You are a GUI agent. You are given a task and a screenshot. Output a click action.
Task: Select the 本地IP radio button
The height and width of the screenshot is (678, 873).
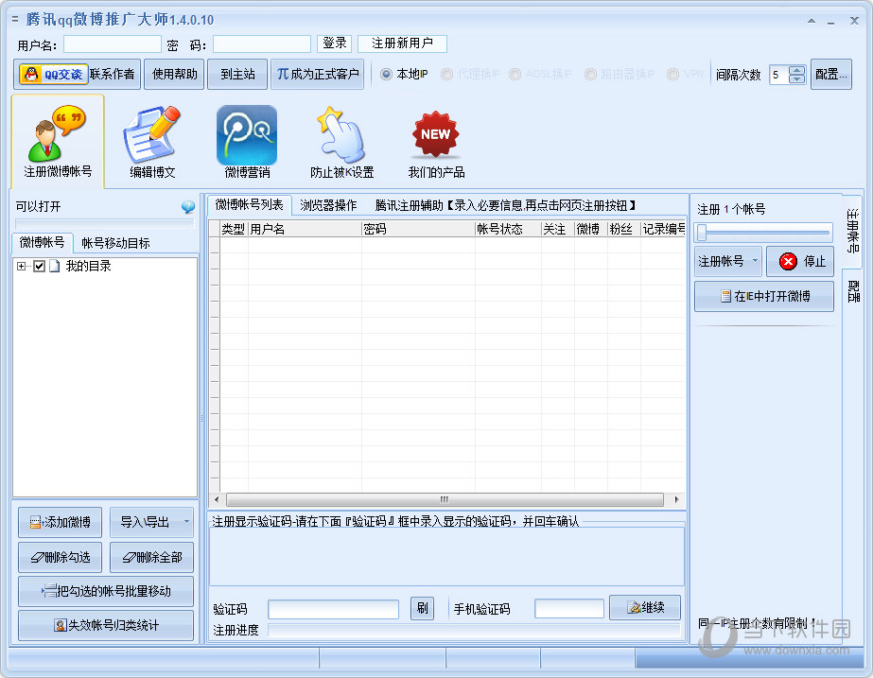coord(386,74)
